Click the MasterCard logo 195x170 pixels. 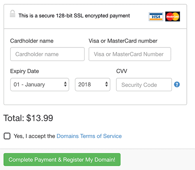click(173, 16)
